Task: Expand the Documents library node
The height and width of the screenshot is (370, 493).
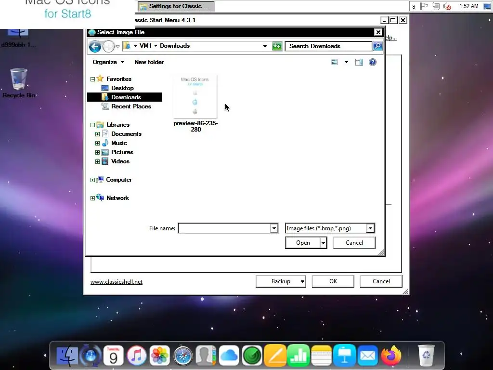Action: 97,134
